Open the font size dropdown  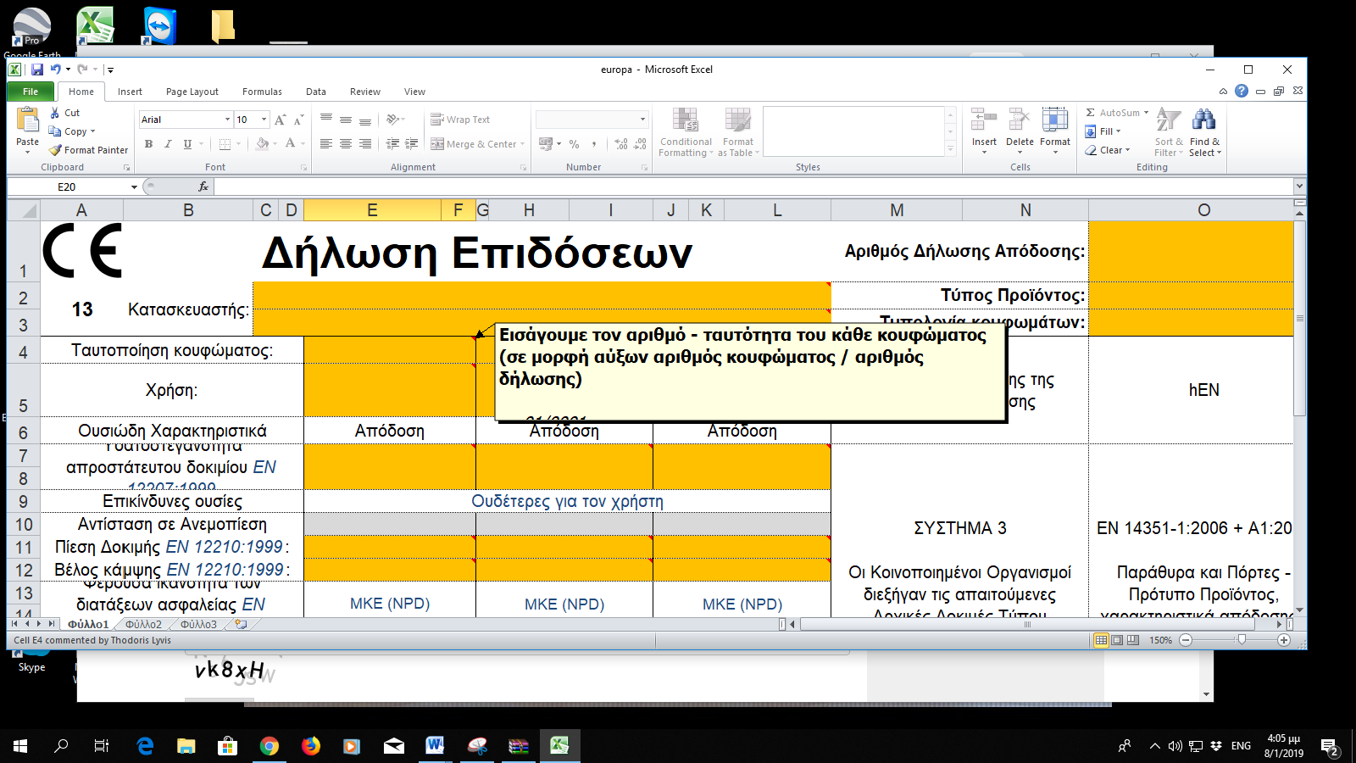pos(264,120)
